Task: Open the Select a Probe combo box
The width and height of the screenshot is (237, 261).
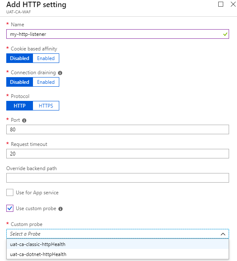Action: [118, 234]
